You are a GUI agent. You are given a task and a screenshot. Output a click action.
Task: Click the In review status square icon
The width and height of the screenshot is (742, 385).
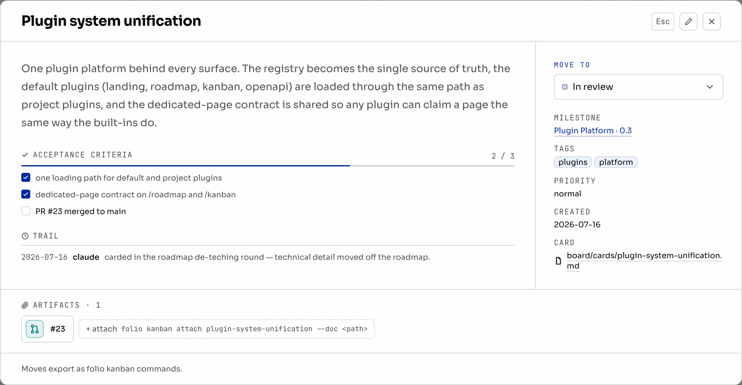[x=565, y=87]
